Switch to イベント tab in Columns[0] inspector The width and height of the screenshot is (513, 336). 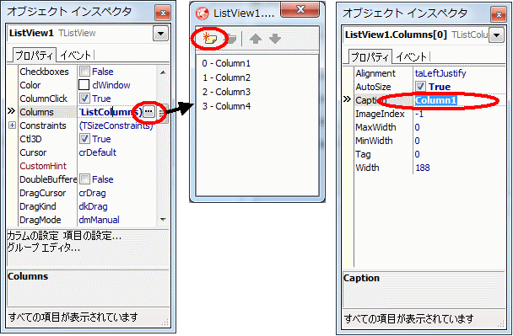(412, 56)
